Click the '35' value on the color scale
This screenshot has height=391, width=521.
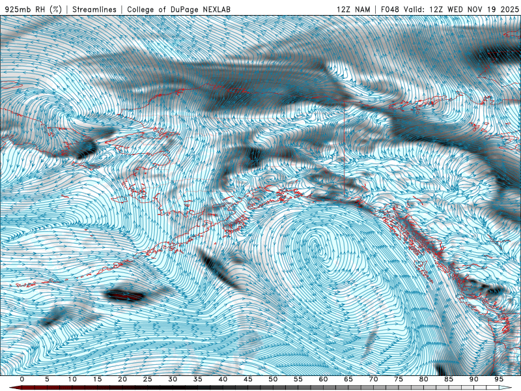(198, 379)
